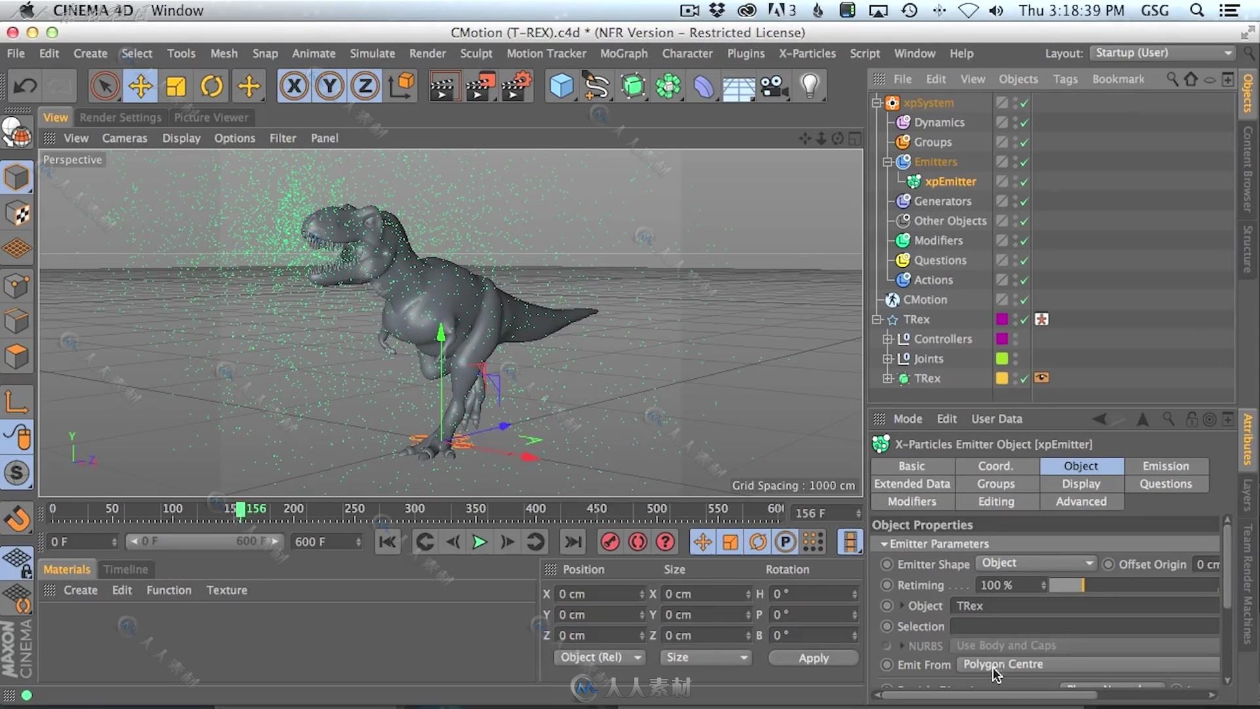Toggle the enable checkmark for xpEmitter
This screenshot has height=709, width=1260.
1024,182
